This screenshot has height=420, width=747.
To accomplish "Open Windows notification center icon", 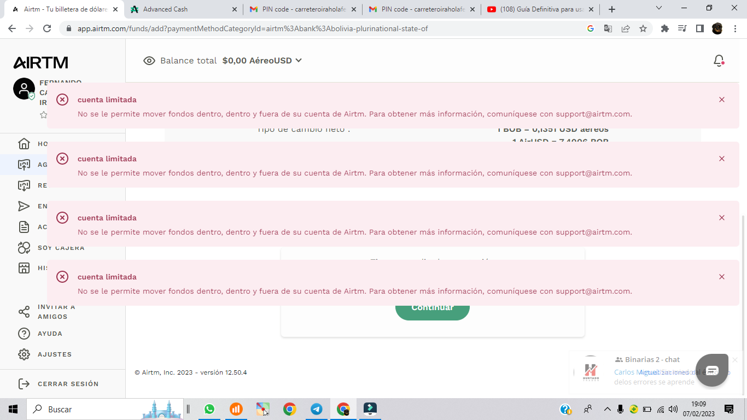I will point(728,409).
